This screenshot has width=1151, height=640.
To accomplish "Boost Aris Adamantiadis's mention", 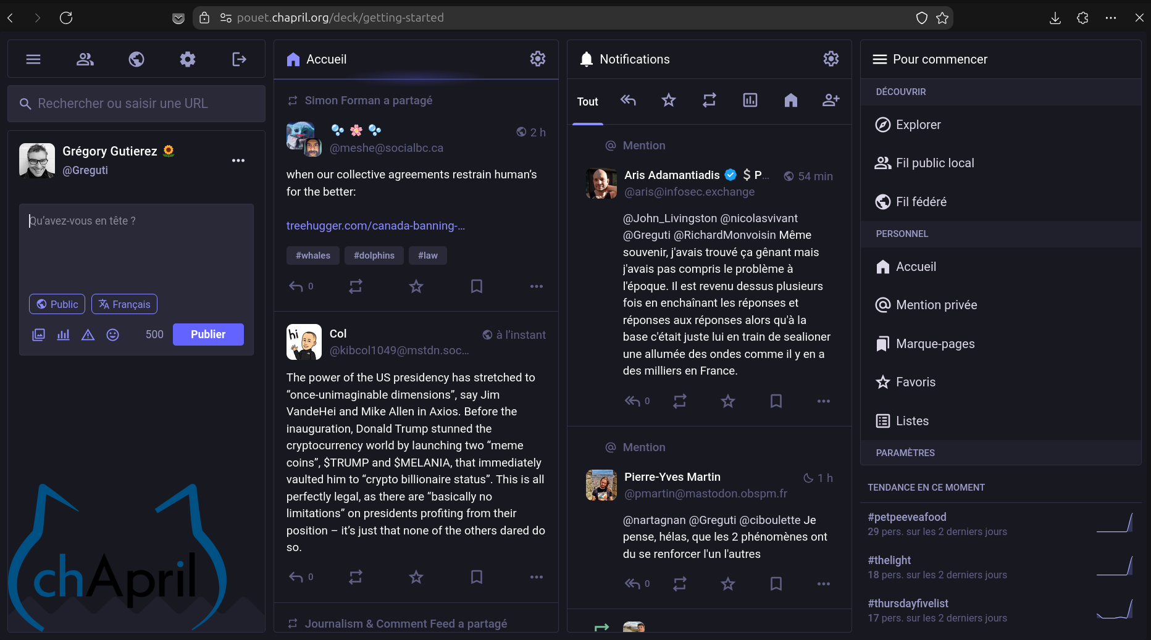I will coord(679,401).
